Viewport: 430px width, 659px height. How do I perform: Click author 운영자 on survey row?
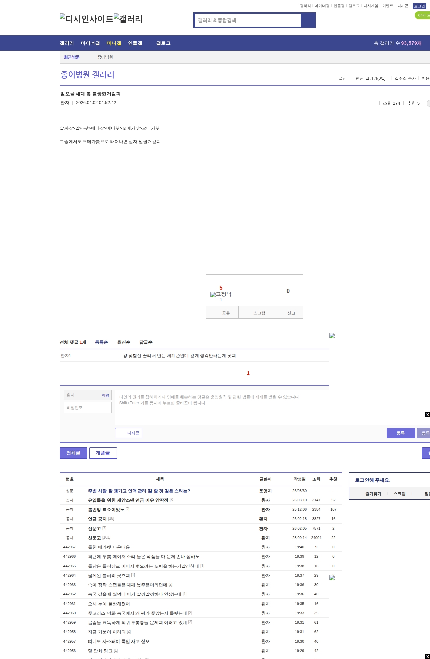265,491
